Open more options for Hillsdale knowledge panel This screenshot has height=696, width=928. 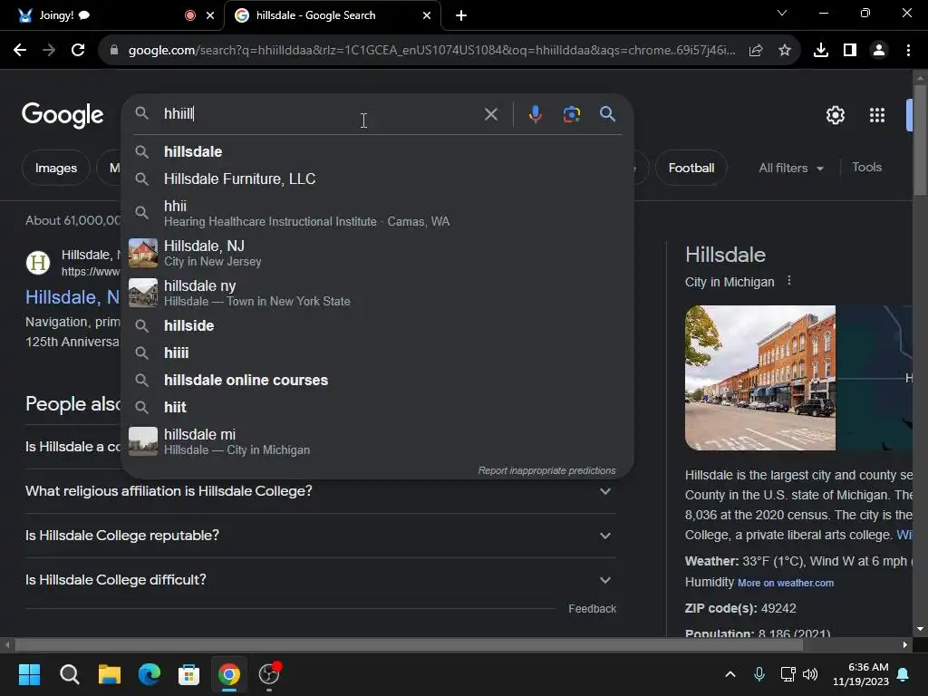789,281
